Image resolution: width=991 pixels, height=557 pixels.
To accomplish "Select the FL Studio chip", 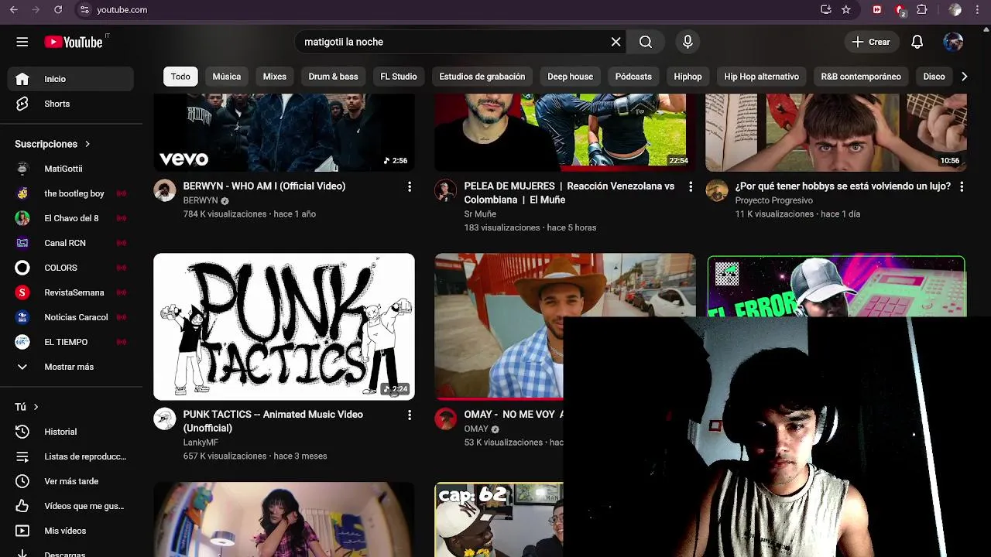I will pyautogui.click(x=399, y=77).
